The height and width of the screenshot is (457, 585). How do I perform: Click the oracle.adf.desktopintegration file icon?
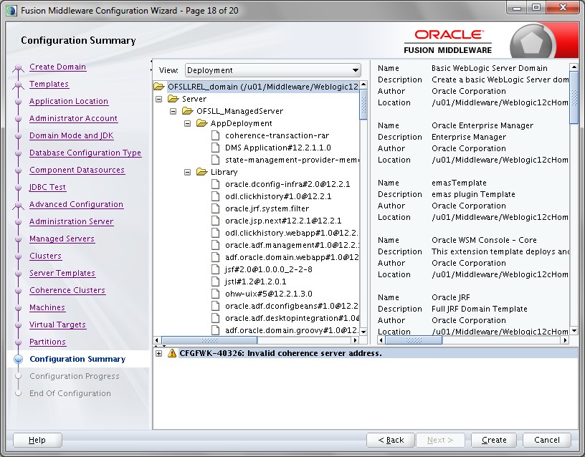tap(215, 318)
